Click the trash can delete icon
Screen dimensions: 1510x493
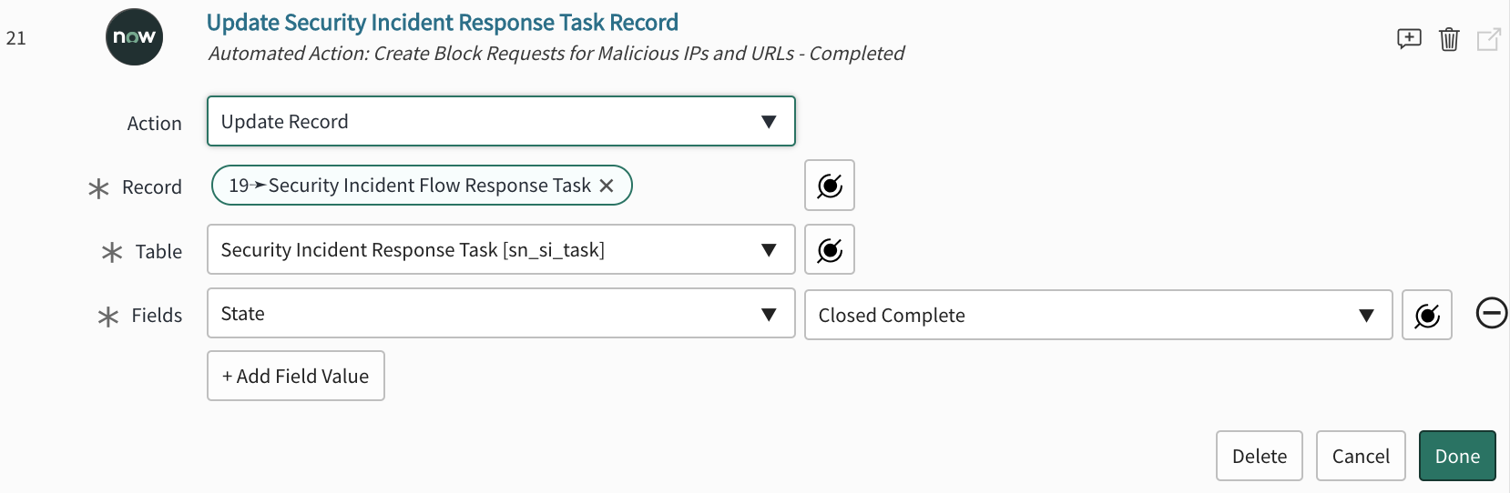click(1449, 39)
